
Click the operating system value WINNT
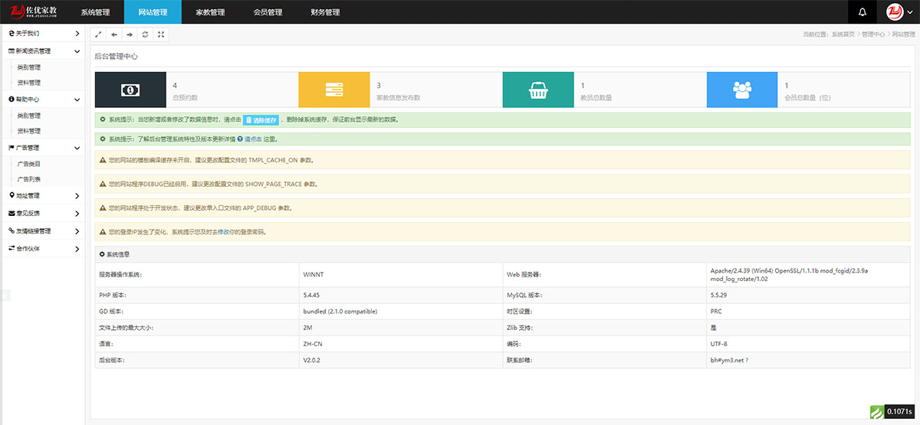click(x=314, y=274)
